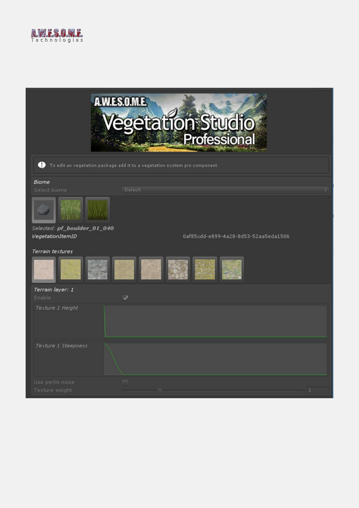Choose the fifth beige sand terrain texture
Screen dimensions: 359x508
[151, 269]
